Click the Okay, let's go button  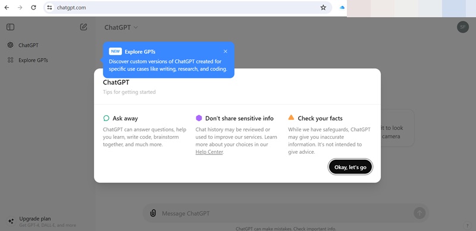click(x=350, y=167)
